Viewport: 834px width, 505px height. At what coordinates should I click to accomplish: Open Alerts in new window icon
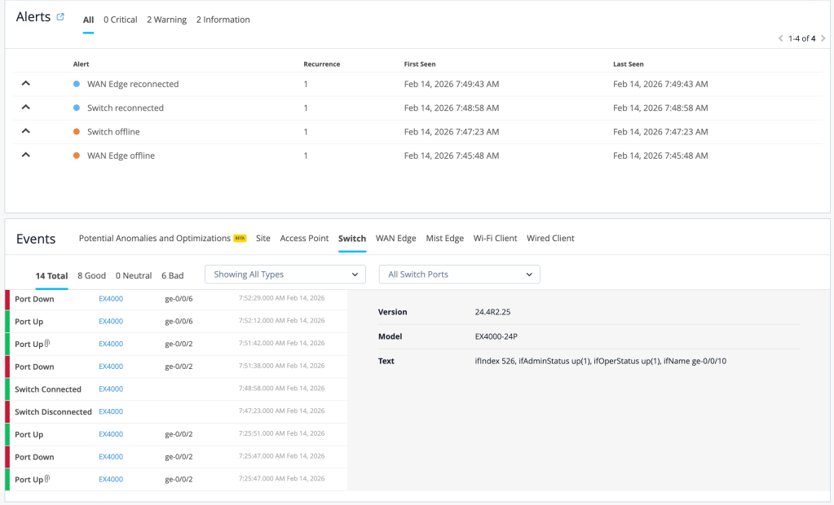point(60,17)
